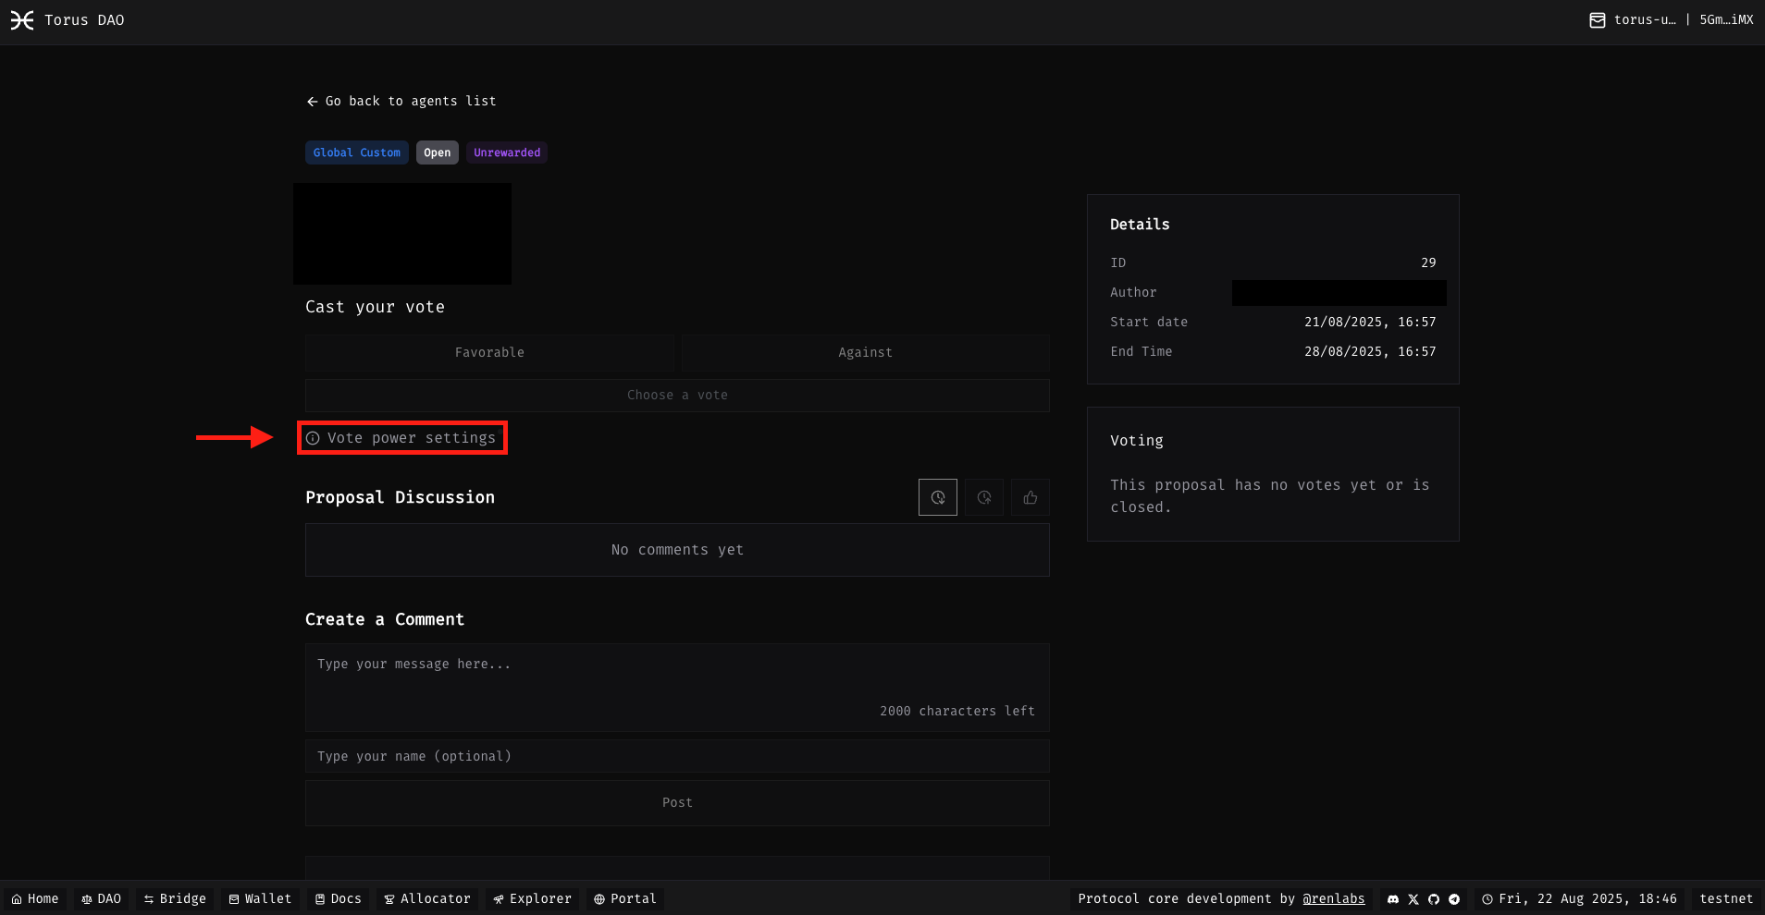Viewport: 1765px width, 915px height.
Task: Open the X social icon in the footer
Action: coord(1413,898)
